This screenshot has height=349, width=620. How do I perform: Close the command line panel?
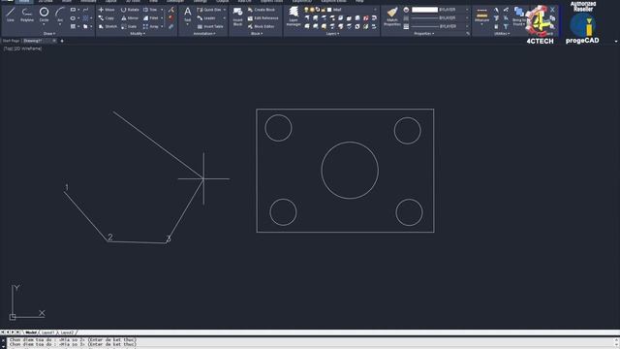pyautogui.click(x=3, y=339)
